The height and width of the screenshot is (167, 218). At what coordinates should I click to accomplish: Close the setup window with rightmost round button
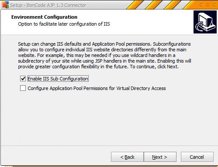214,5
